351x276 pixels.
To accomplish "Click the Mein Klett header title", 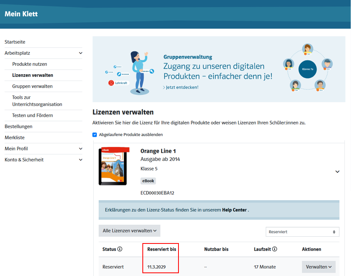I will pos(21,14).
